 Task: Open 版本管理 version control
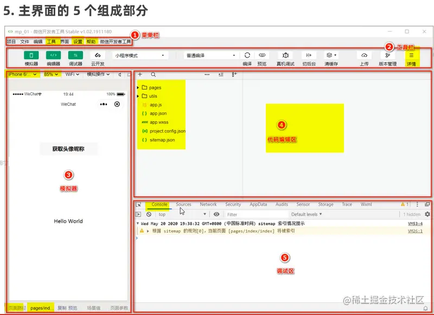pos(387,55)
